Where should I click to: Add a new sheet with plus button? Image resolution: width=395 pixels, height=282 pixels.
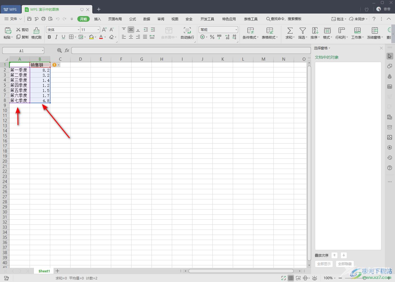pos(57,271)
